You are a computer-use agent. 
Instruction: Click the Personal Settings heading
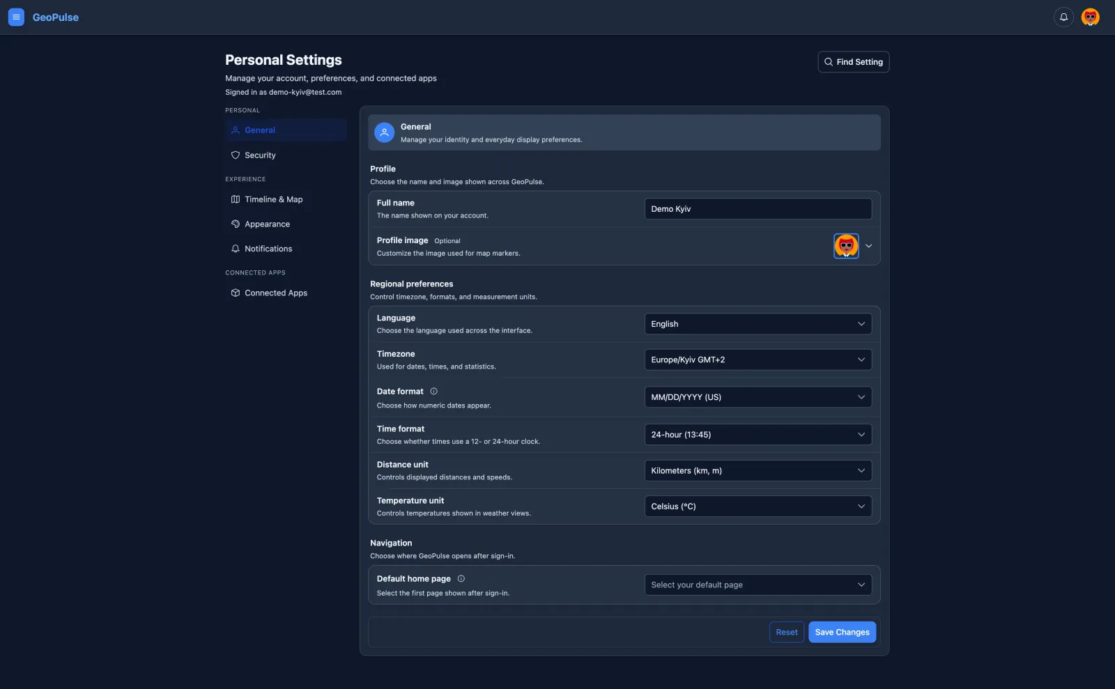[284, 60]
